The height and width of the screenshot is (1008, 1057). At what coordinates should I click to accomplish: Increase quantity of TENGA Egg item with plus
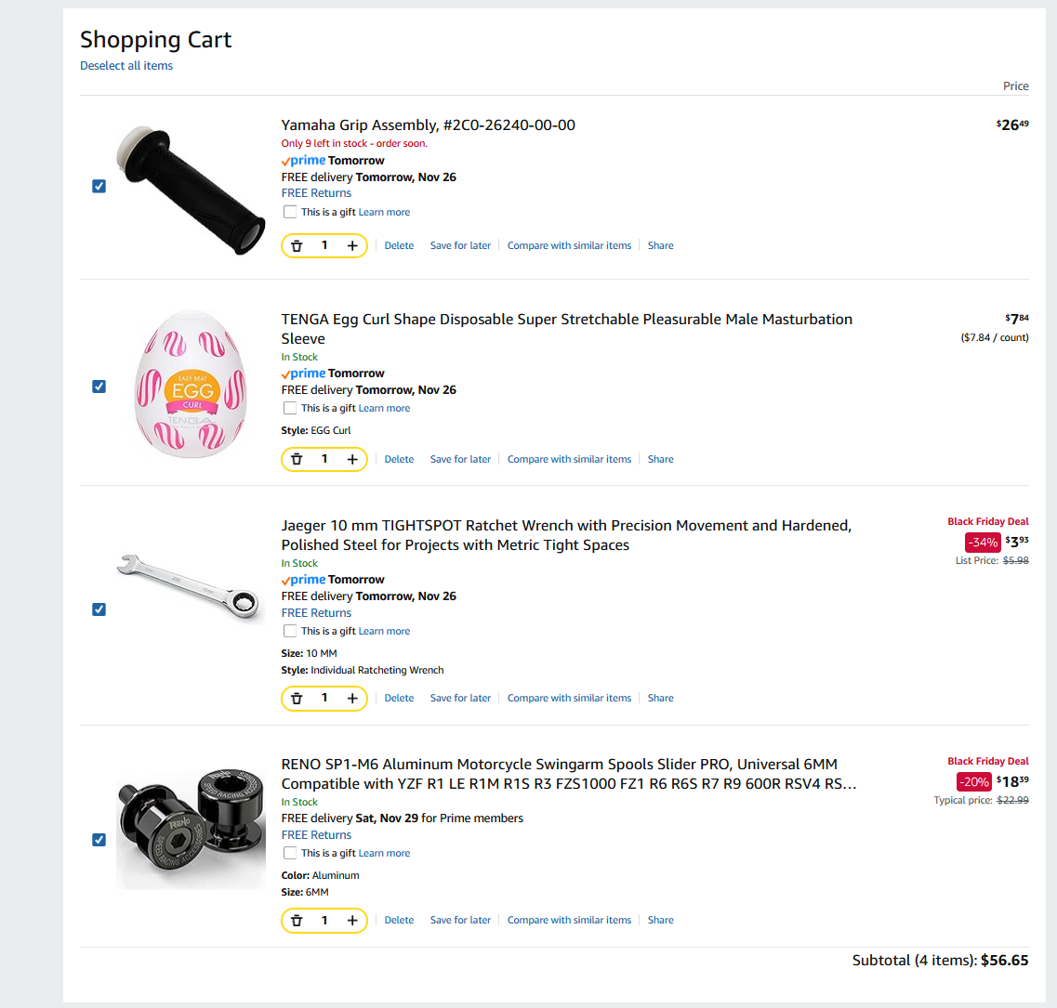click(x=352, y=459)
